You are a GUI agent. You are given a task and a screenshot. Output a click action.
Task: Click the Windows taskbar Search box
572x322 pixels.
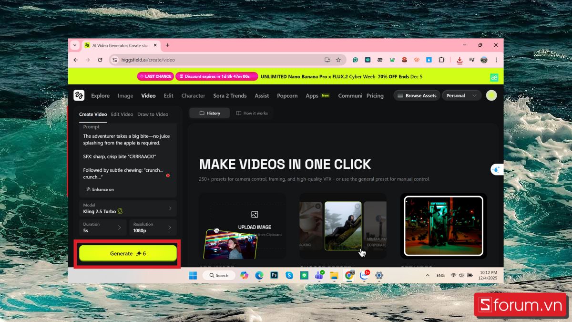(219, 275)
